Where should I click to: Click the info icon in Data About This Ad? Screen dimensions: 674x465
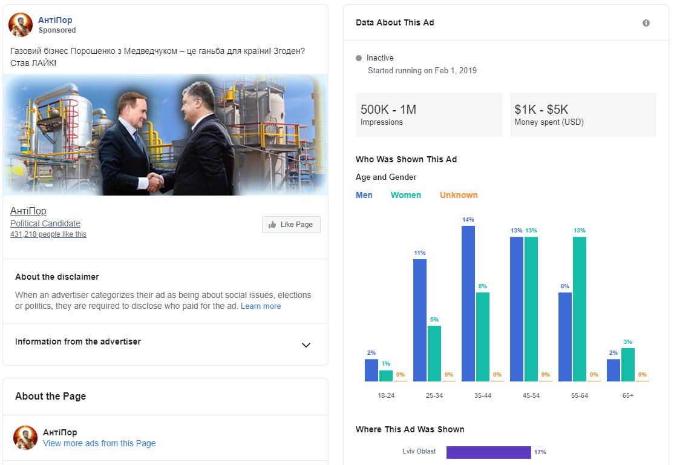point(646,23)
